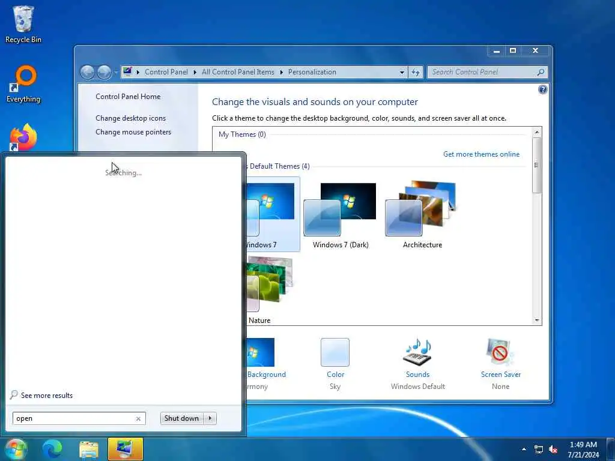Open Change mouse pointers

coord(133,132)
